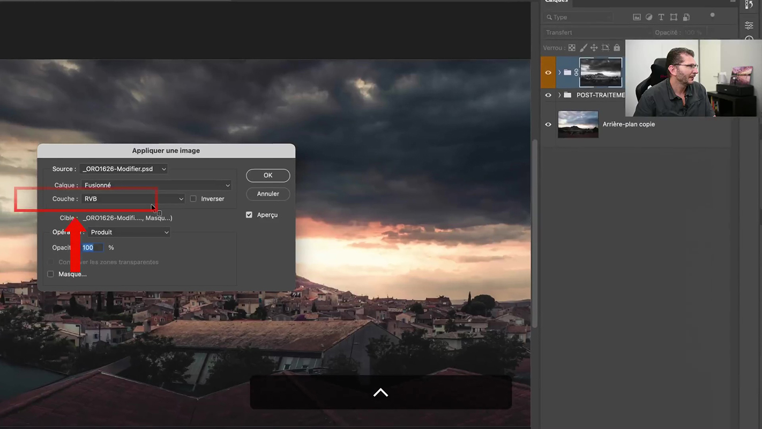Open the Source file dropdown
762x429 pixels.
coord(124,169)
